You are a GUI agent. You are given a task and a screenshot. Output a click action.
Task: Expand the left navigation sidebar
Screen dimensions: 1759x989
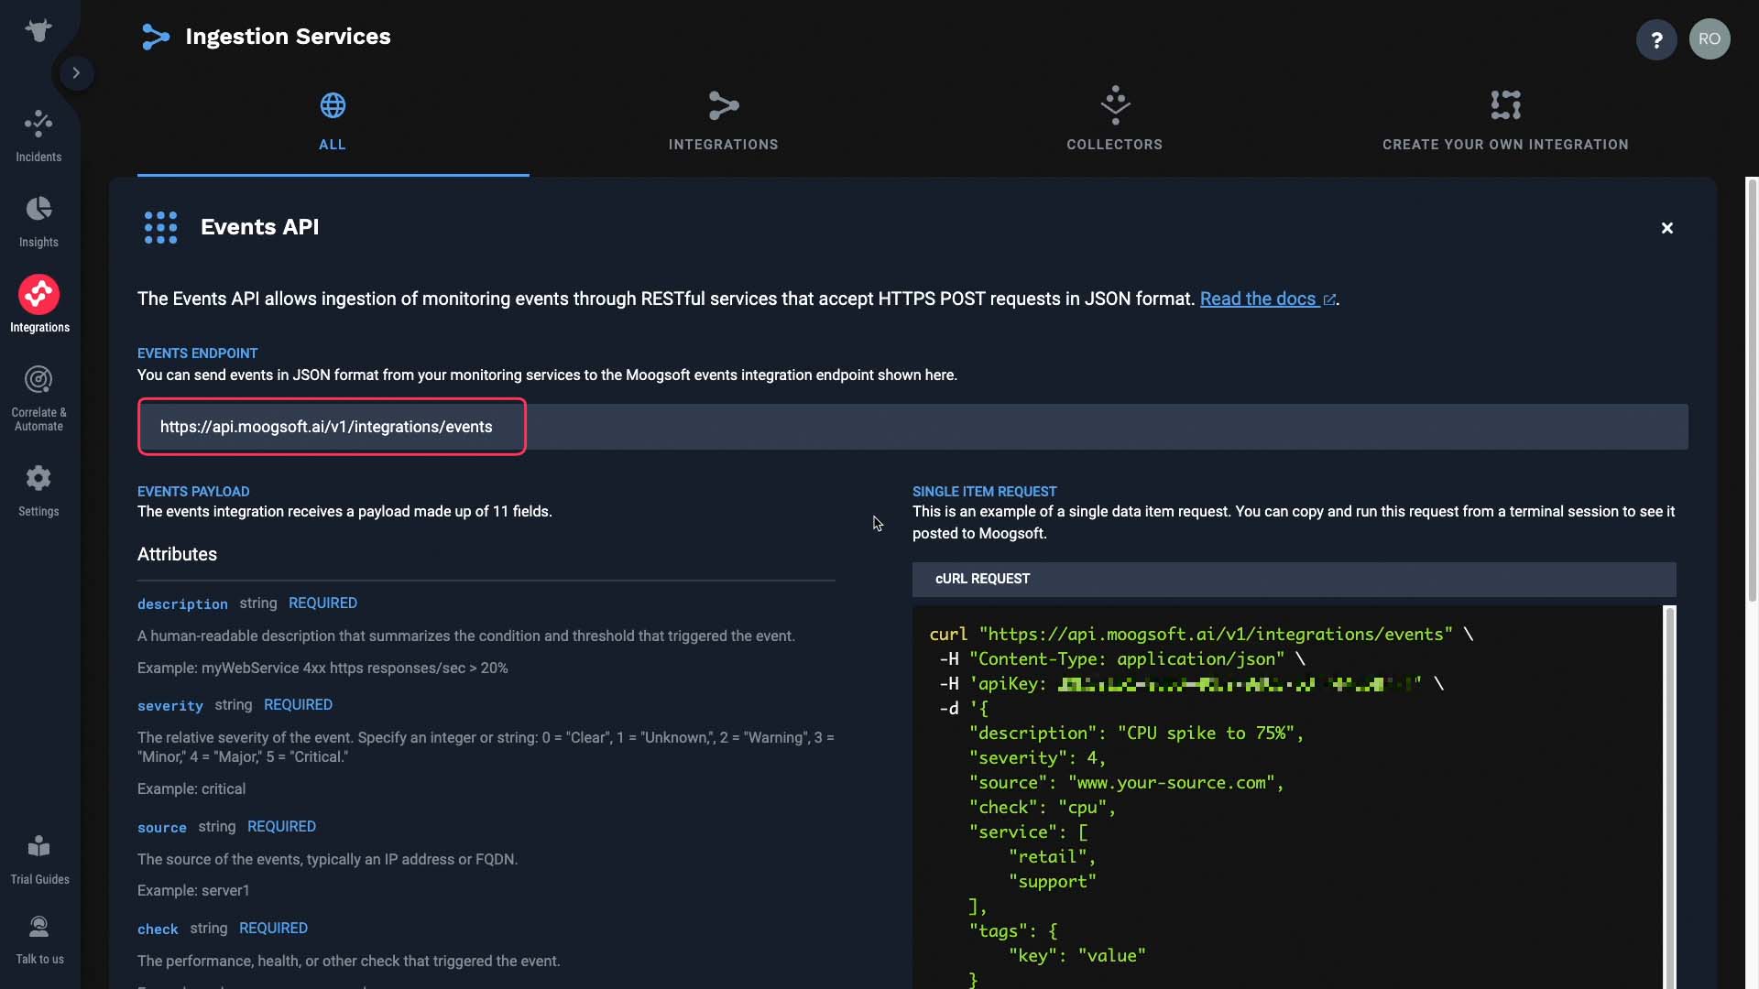click(77, 73)
